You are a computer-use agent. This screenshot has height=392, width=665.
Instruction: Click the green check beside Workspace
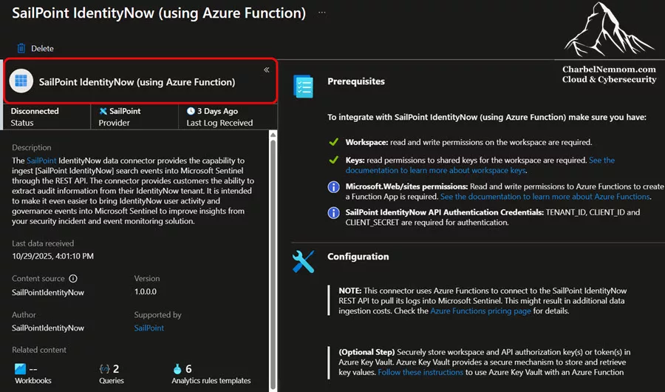coord(334,142)
